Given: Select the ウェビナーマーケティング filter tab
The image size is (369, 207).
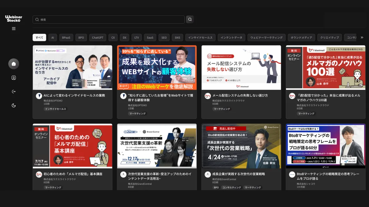Looking at the screenshot, I should (266, 37).
